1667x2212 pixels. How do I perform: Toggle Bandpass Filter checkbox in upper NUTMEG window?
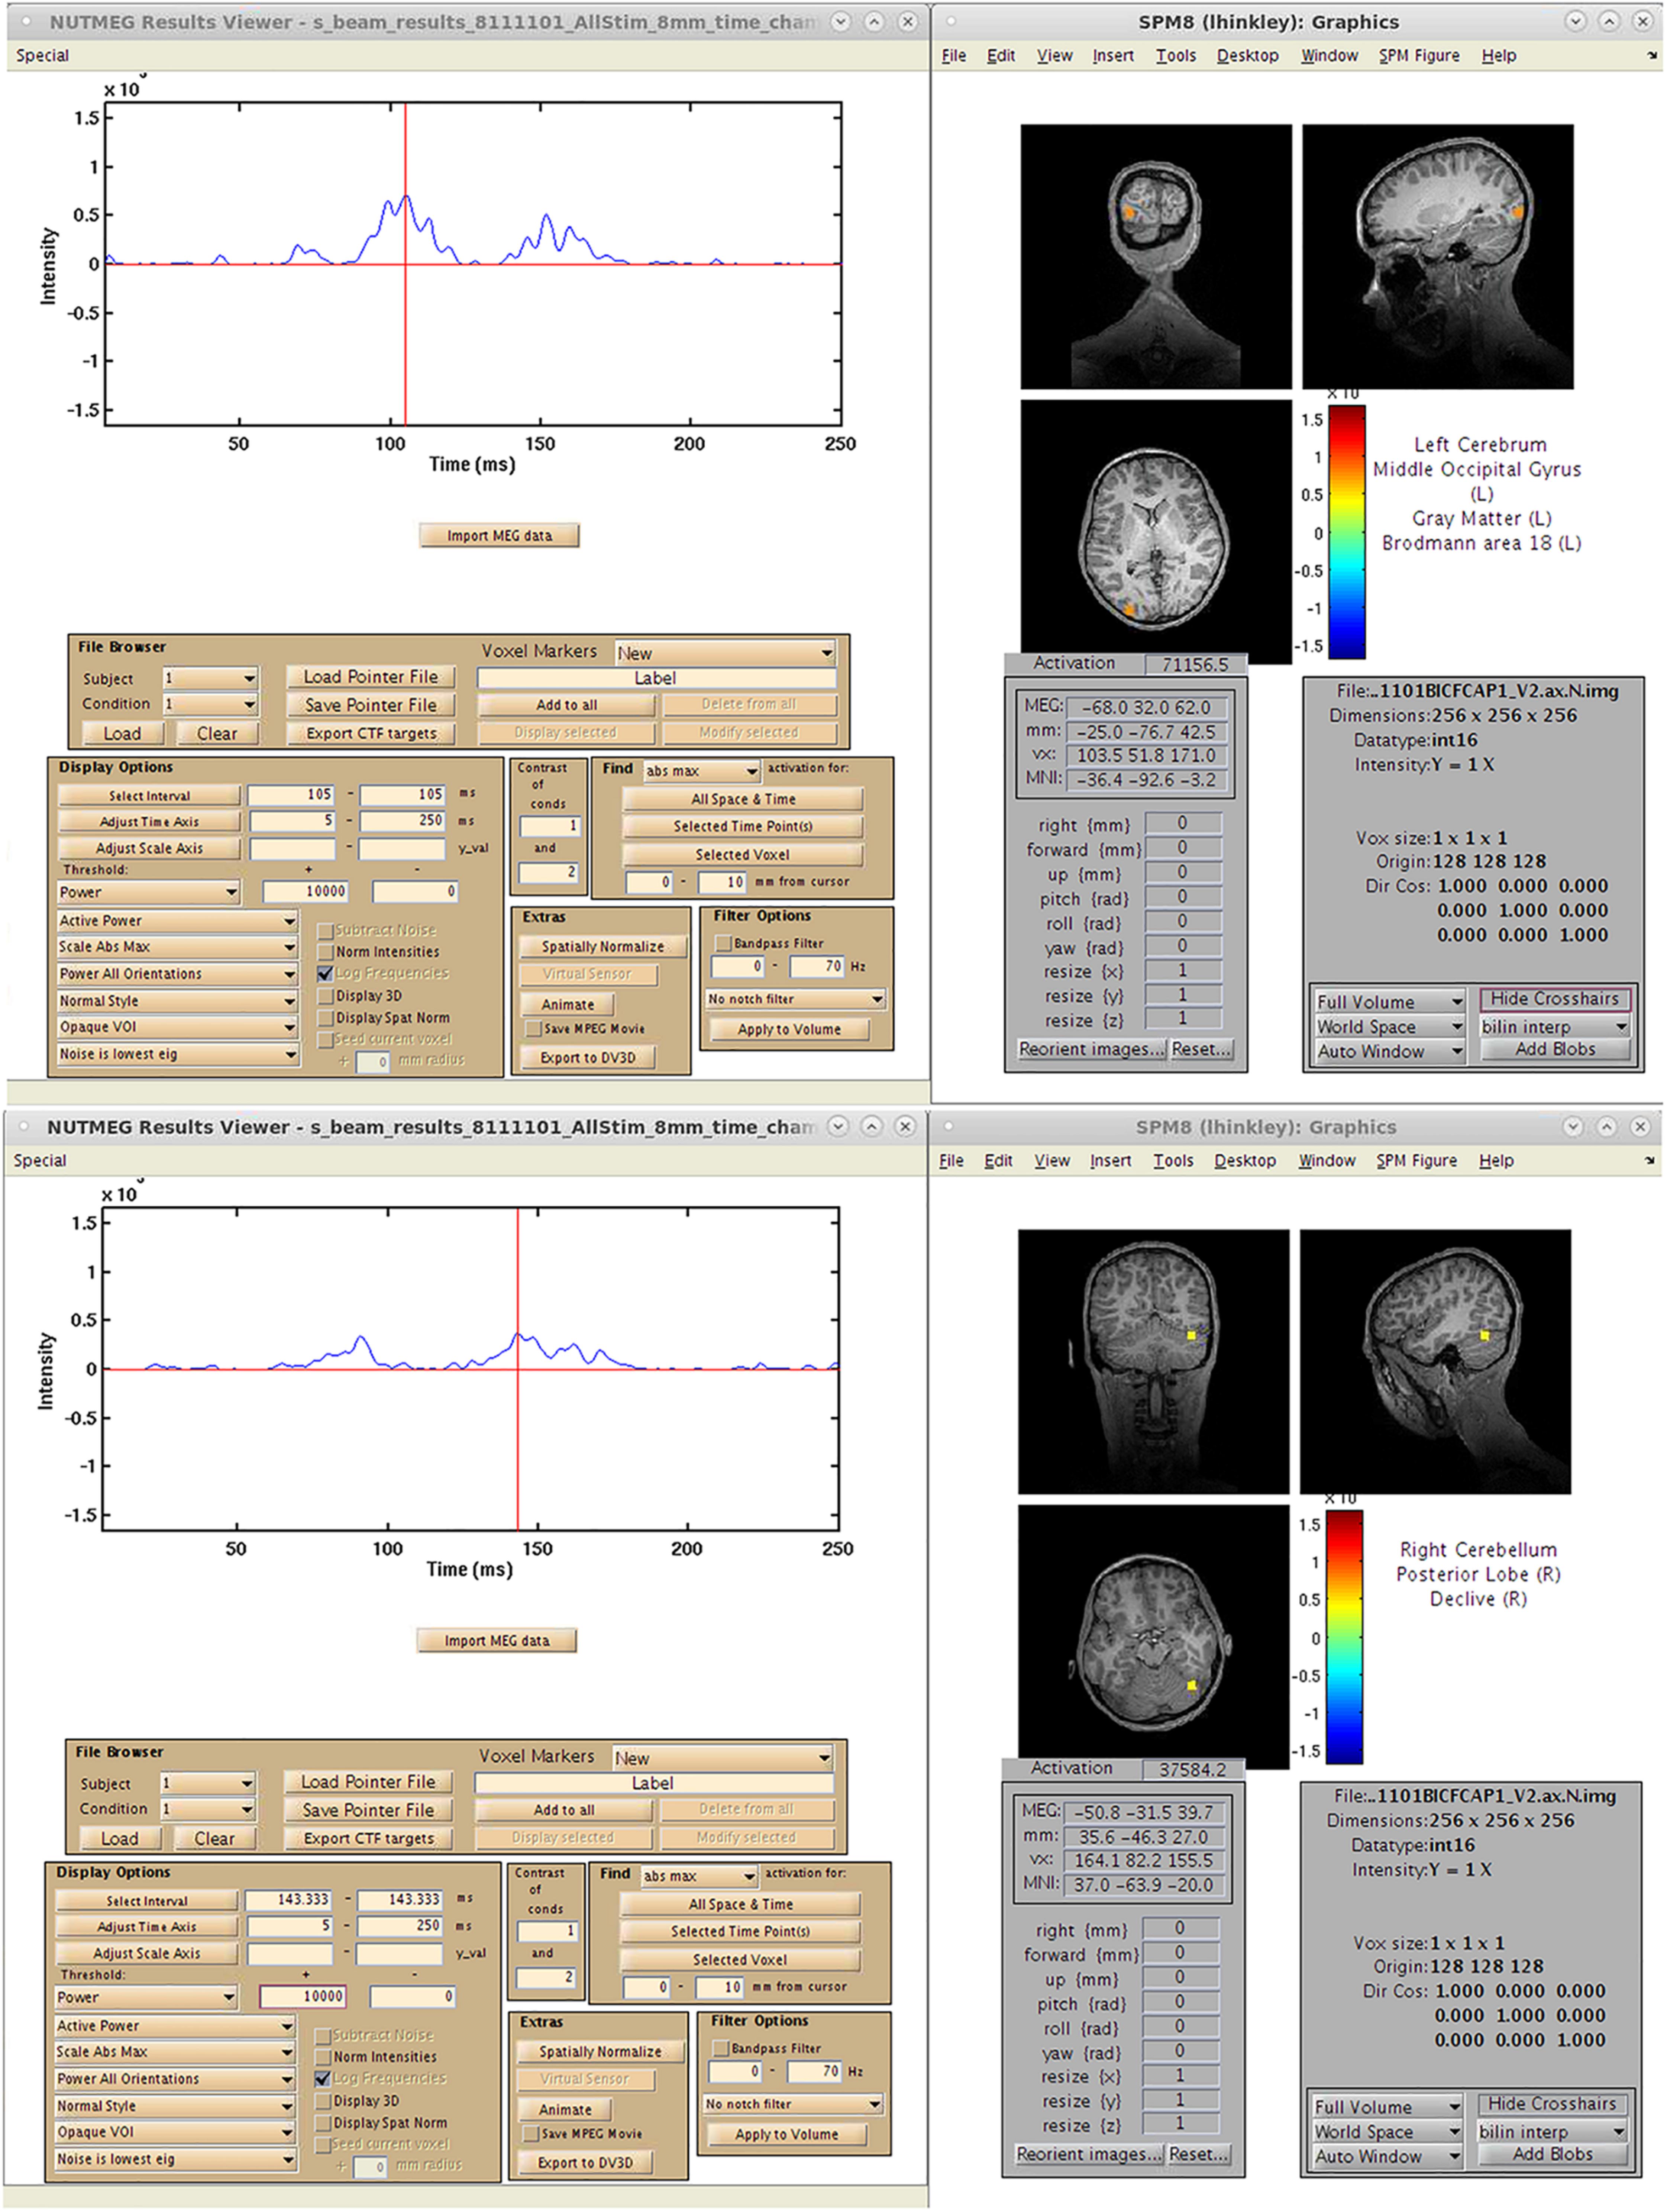click(x=723, y=943)
